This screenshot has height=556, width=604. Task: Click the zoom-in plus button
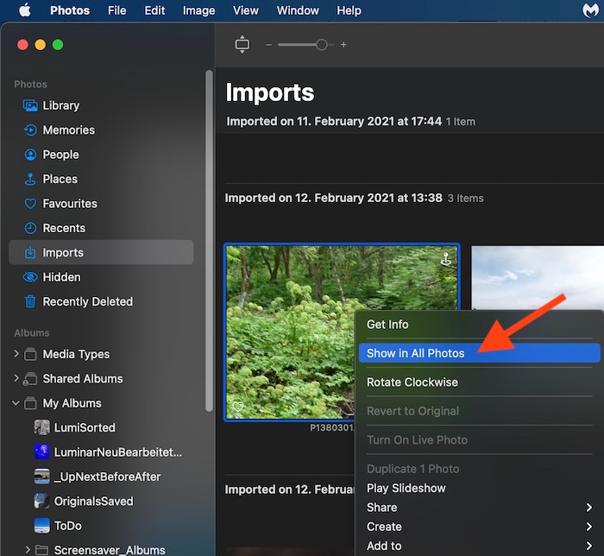(x=343, y=45)
